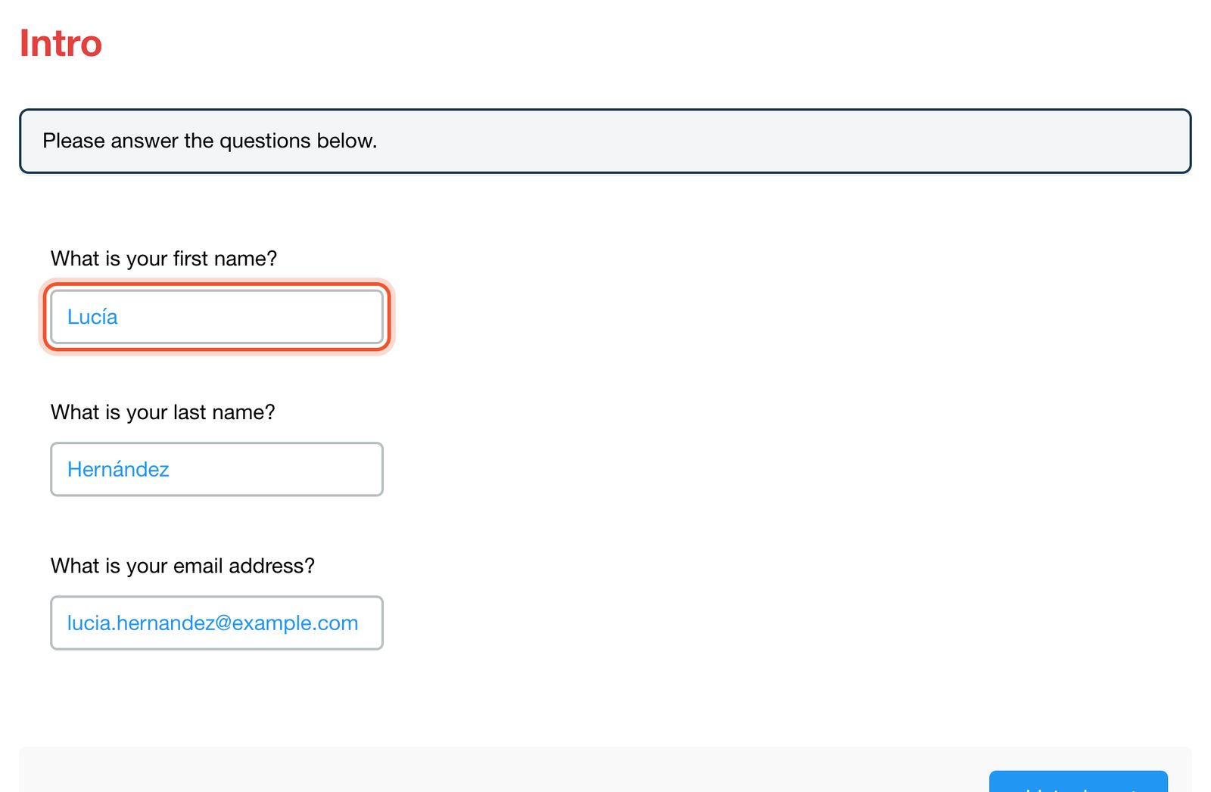The image size is (1211, 792).
Task: Click the 'What is your first name?' label
Action: pos(163,259)
